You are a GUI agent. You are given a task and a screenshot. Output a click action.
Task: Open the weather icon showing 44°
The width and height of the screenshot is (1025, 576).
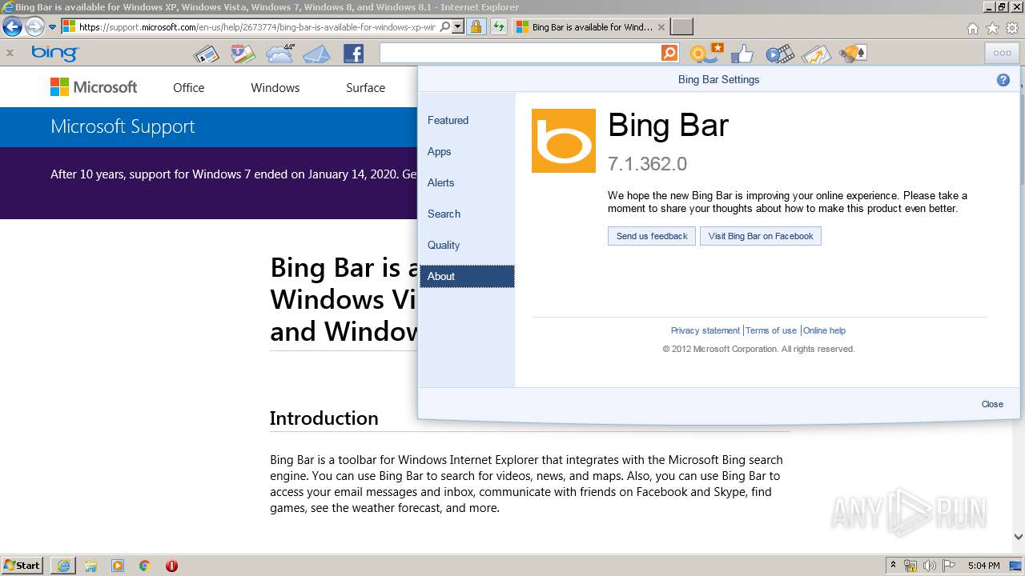pyautogui.click(x=280, y=54)
